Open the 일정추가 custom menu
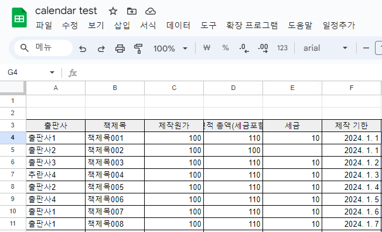Viewport: 382px width, 232px height. pyautogui.click(x=339, y=25)
